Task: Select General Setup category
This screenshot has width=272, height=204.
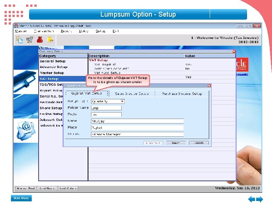Action: coord(53,61)
